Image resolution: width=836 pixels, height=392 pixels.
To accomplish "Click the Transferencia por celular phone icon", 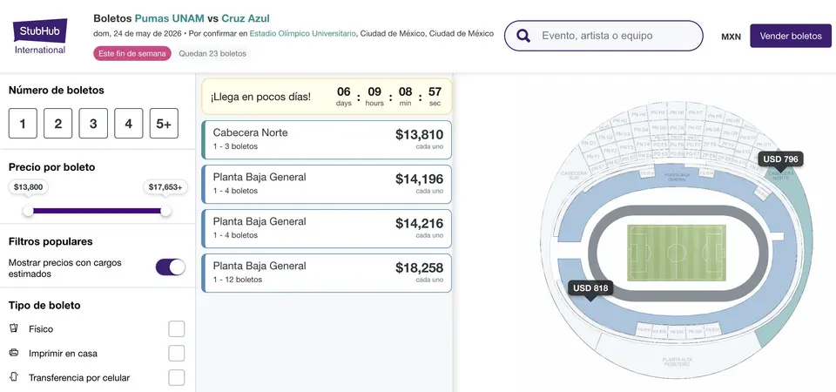I will point(15,377).
